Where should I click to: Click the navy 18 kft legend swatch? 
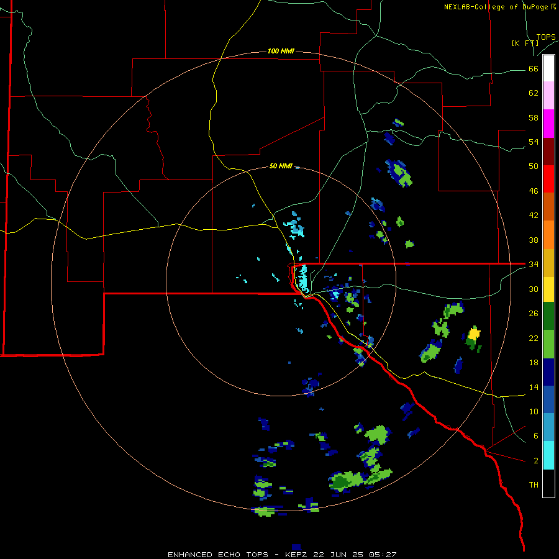point(548,372)
